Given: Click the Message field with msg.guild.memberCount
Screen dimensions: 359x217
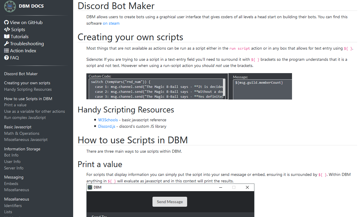Looking at the screenshot, I should [262, 89].
